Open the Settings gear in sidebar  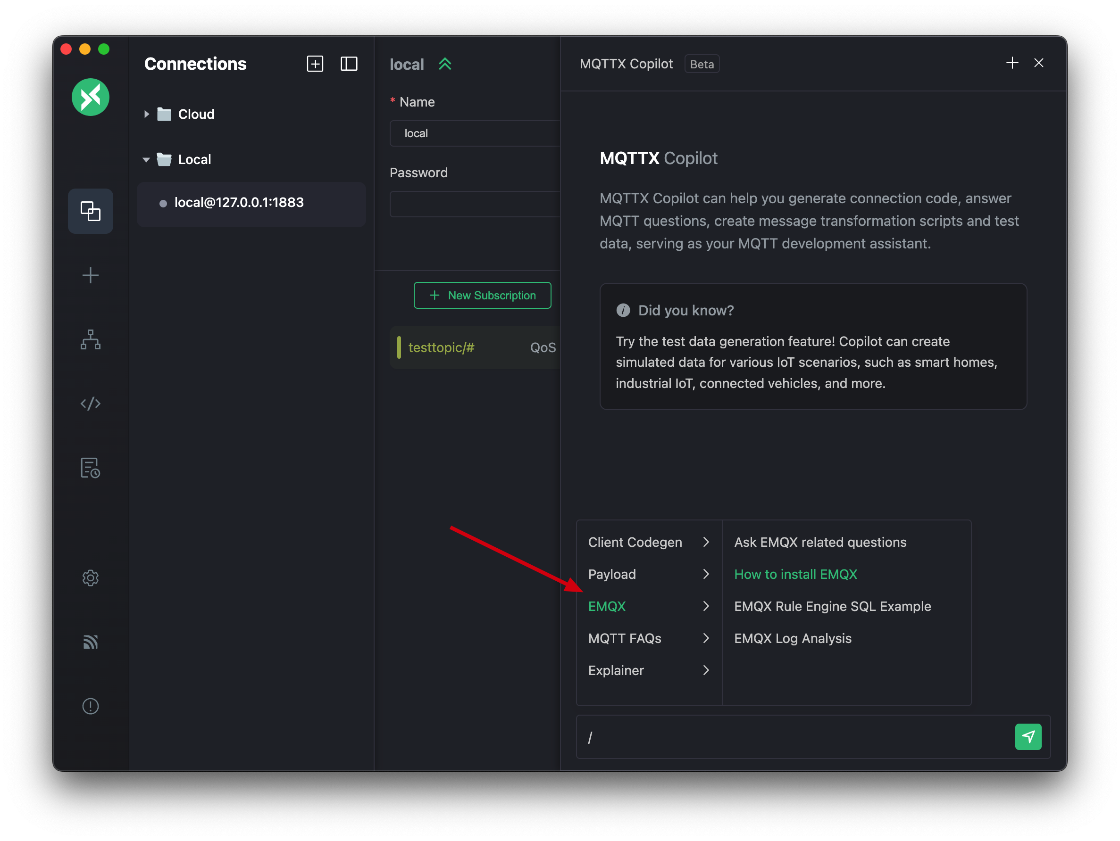[90, 577]
